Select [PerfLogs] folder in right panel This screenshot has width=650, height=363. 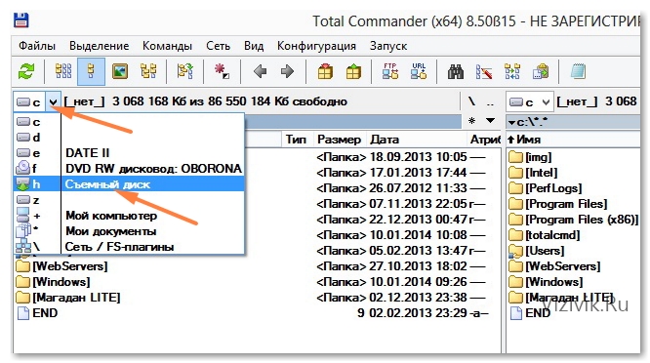point(546,188)
